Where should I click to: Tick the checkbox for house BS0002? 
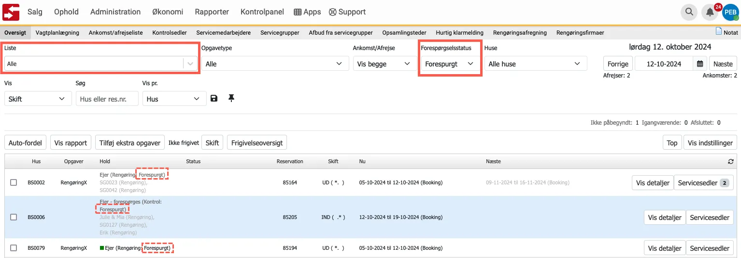(14, 182)
